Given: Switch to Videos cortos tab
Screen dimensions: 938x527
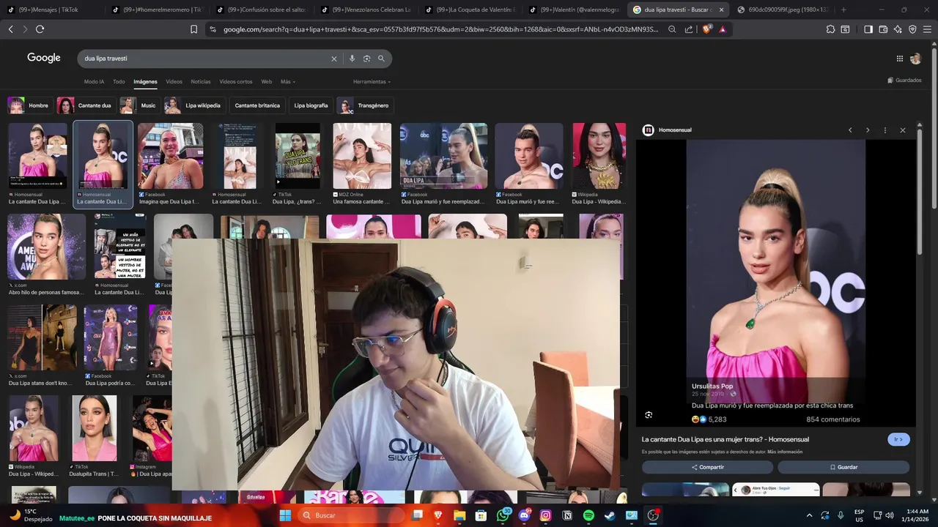Looking at the screenshot, I should pos(236,81).
